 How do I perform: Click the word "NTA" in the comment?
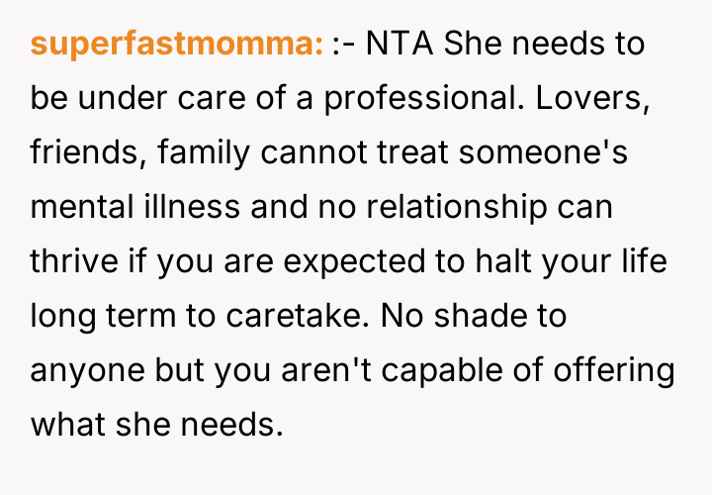[x=400, y=46]
